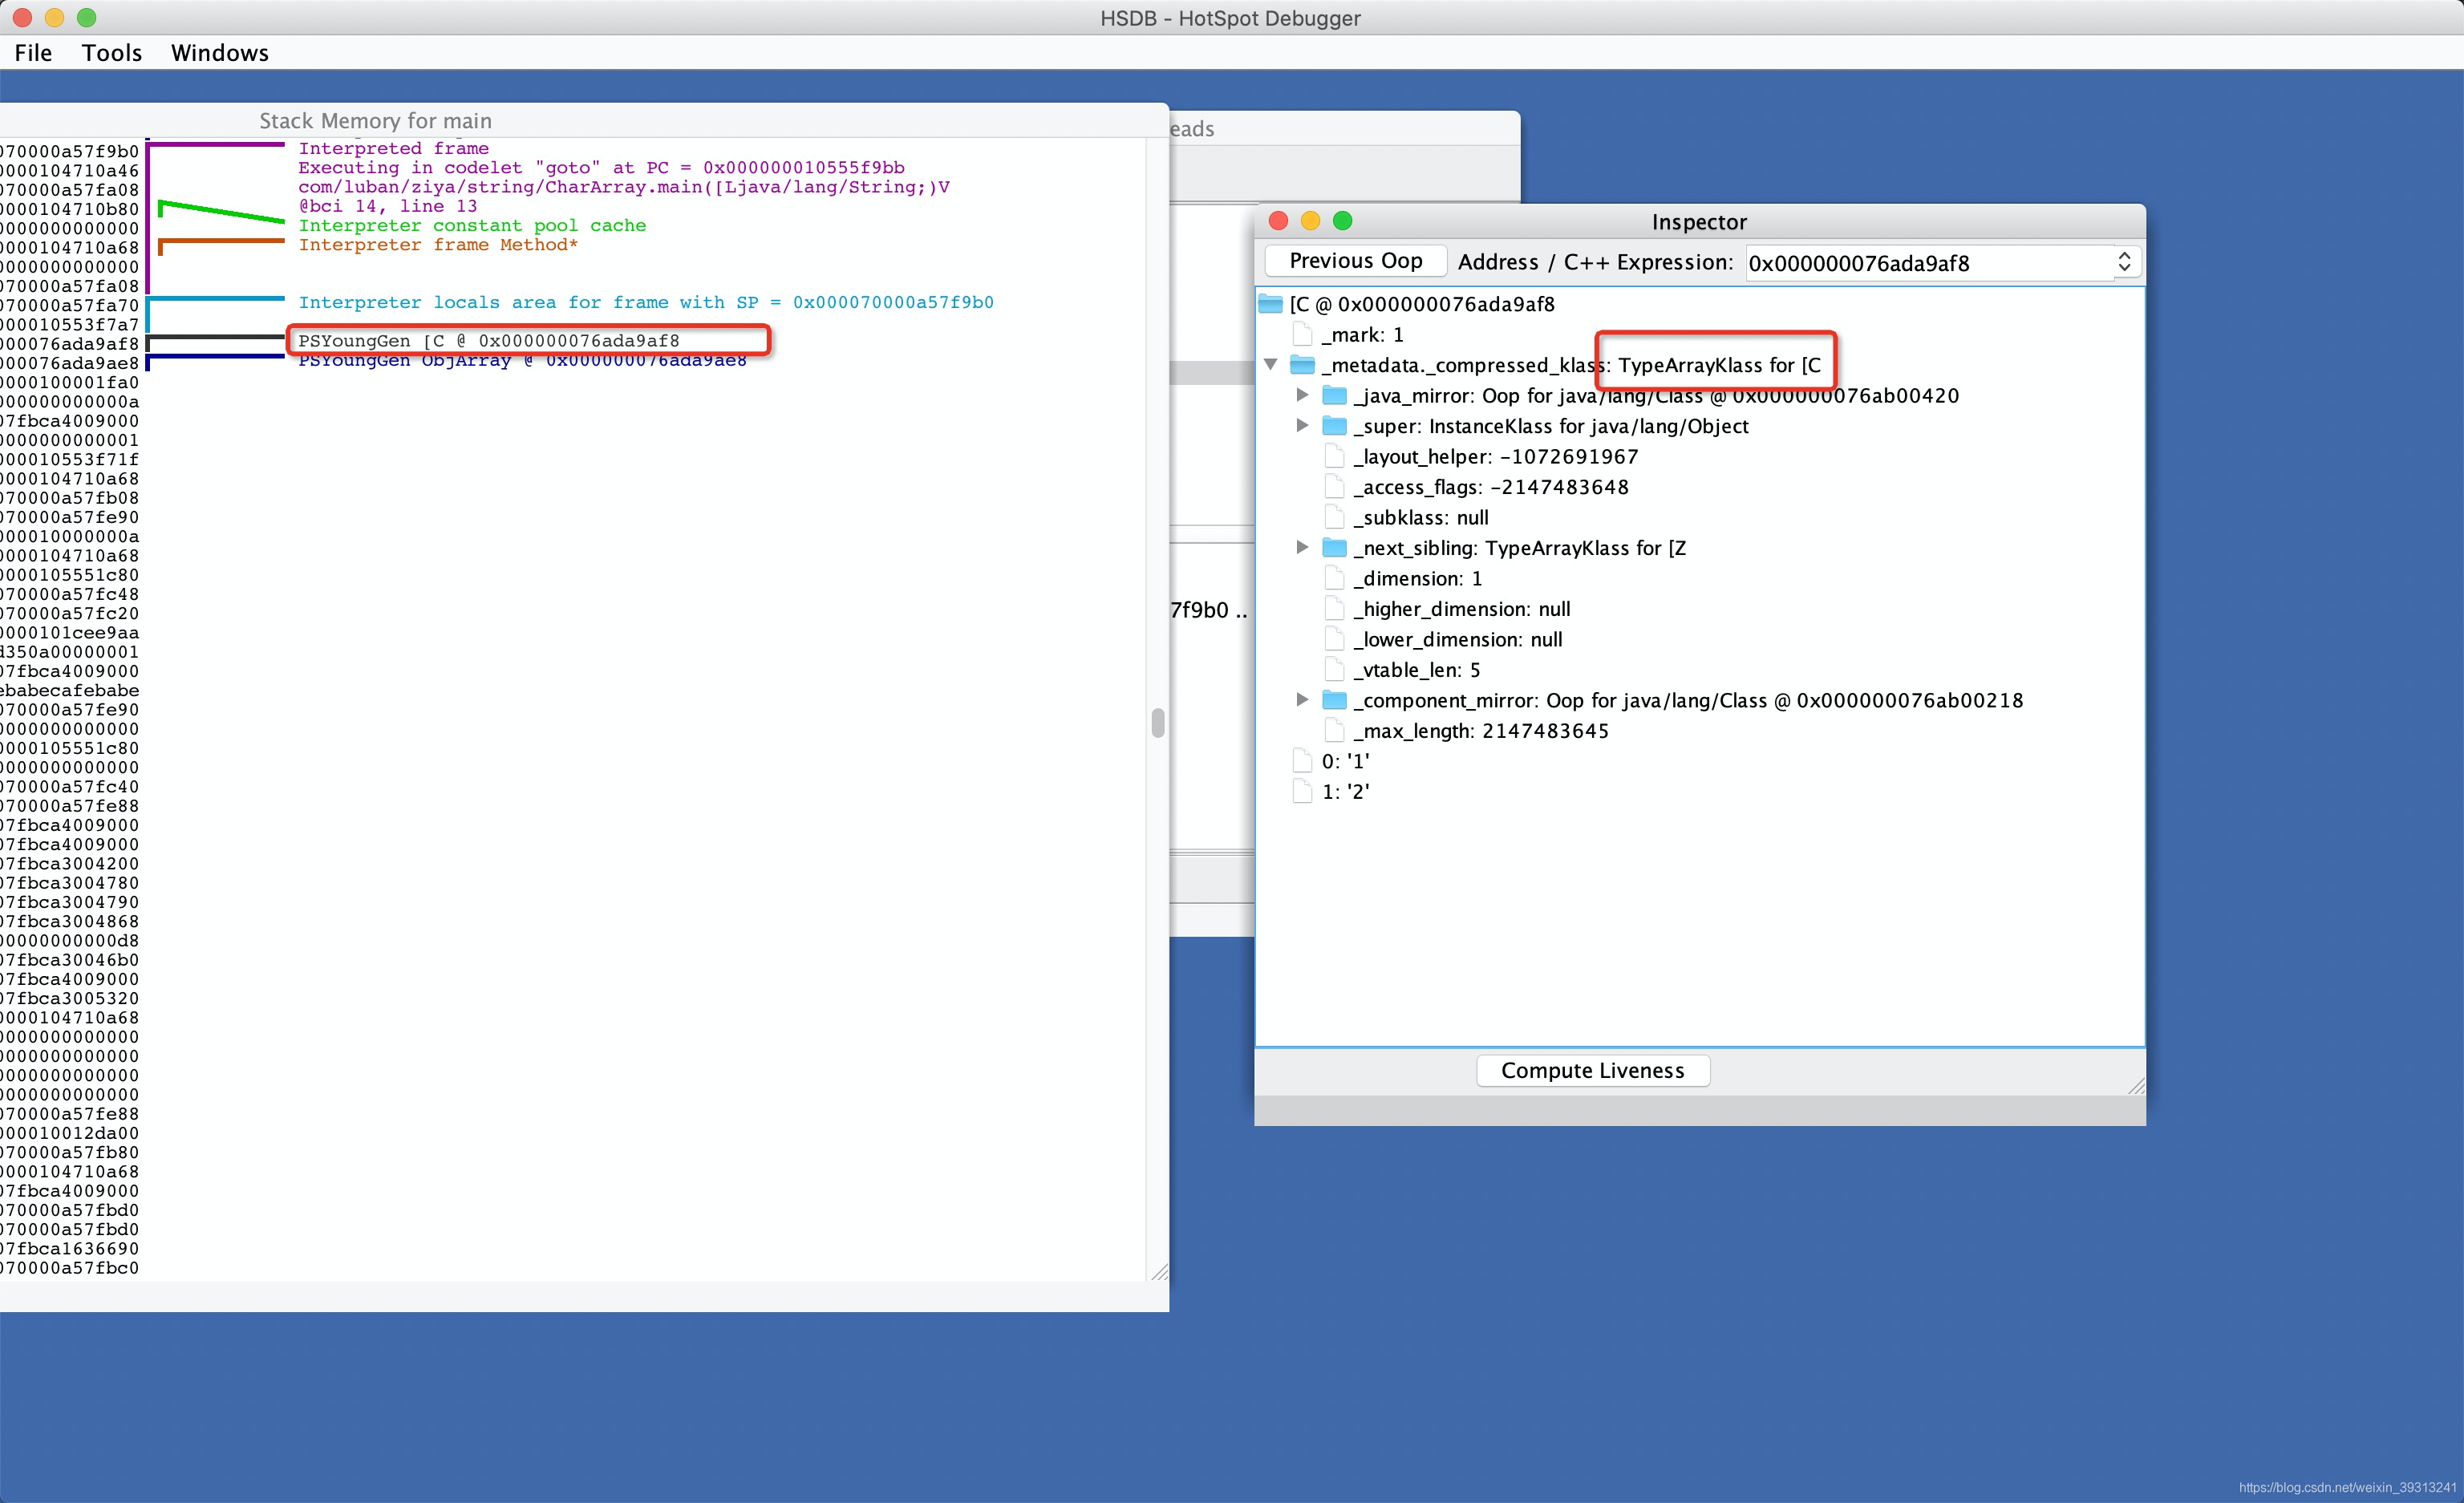Click the file icon next to _mark: 1
2464x1503 pixels.
click(1302, 335)
